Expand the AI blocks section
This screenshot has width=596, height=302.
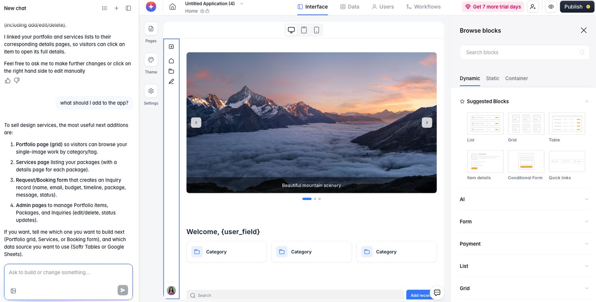point(524,199)
